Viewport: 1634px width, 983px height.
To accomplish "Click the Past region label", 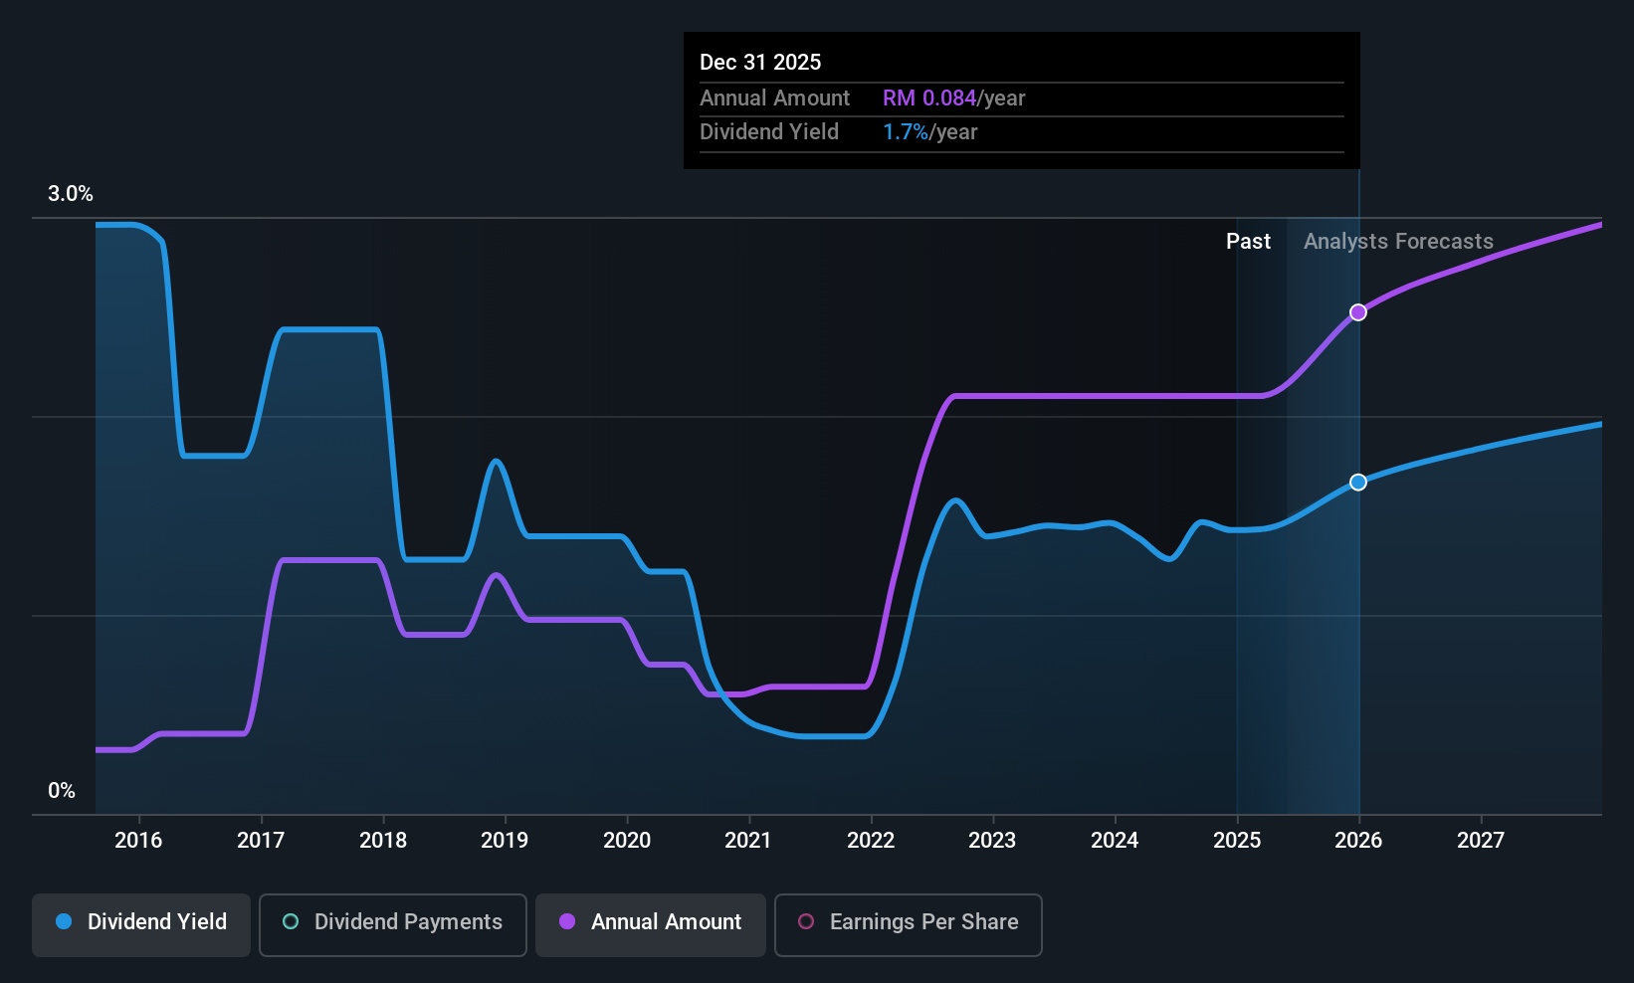I will pos(1248,242).
